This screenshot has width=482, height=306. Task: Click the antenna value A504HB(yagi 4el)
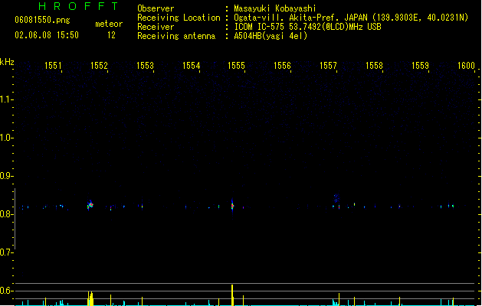click(x=271, y=36)
